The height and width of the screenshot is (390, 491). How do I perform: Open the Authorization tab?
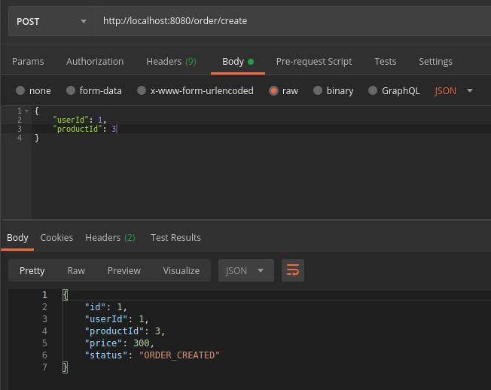(95, 62)
